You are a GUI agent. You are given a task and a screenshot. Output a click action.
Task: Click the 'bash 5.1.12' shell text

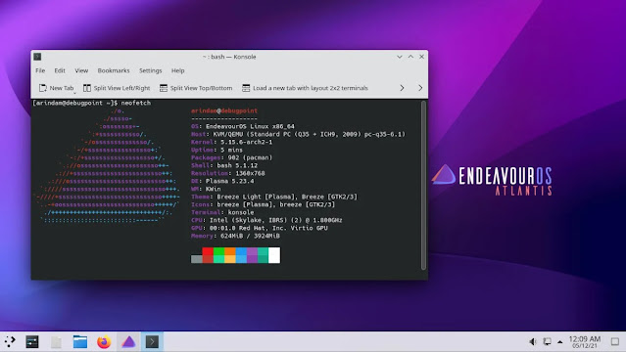(237, 165)
